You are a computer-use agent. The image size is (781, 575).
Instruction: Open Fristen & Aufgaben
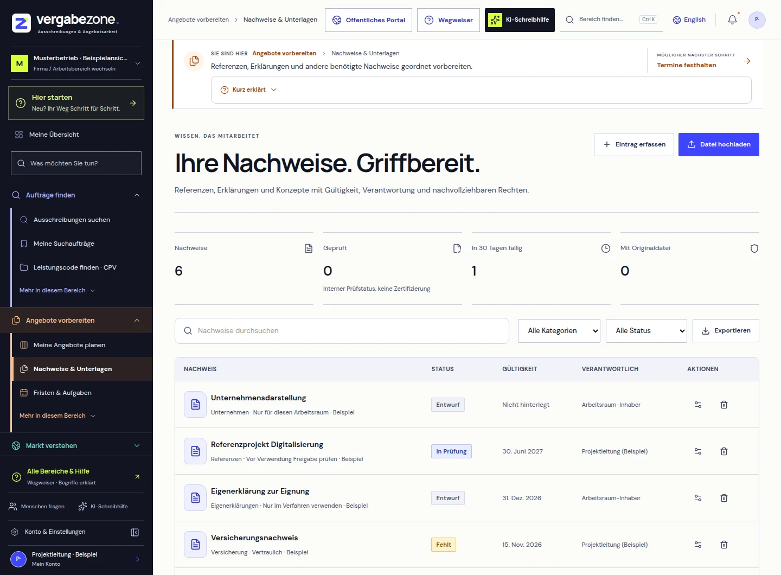[81, 393]
